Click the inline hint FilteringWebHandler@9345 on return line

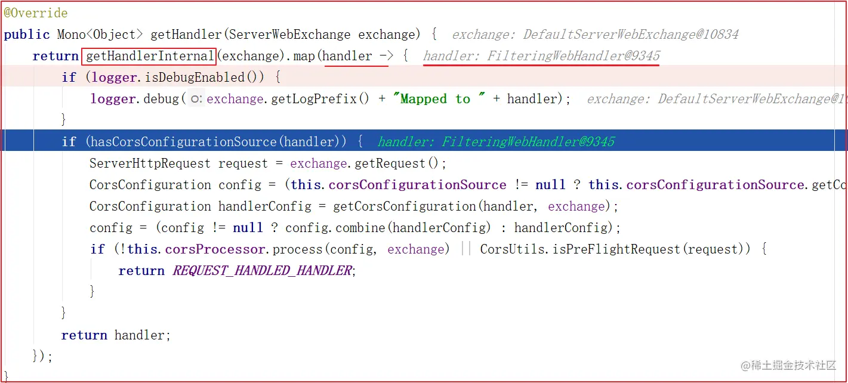click(x=573, y=56)
